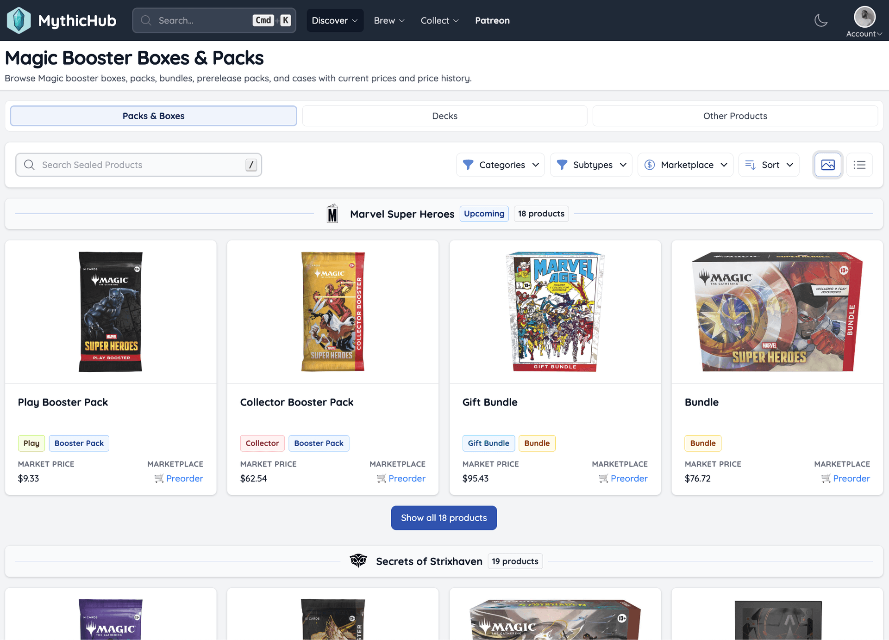
Task: Click the cart icon on Collector Booster Pack
Action: 381,479
